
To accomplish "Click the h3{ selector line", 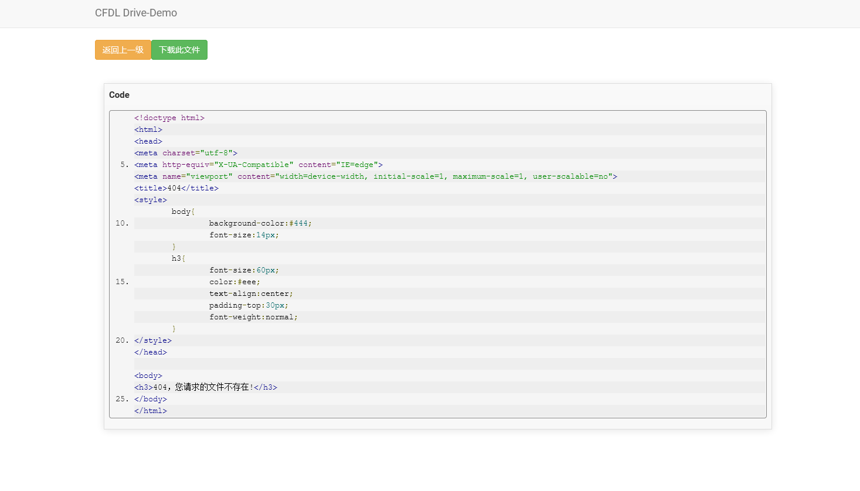I will 450,258.
